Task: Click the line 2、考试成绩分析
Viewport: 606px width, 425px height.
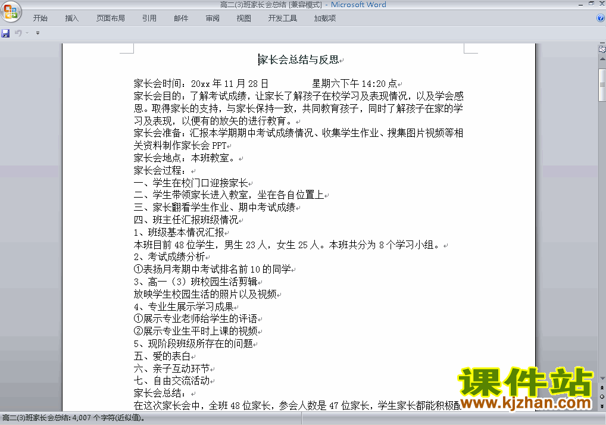Action: (x=169, y=257)
